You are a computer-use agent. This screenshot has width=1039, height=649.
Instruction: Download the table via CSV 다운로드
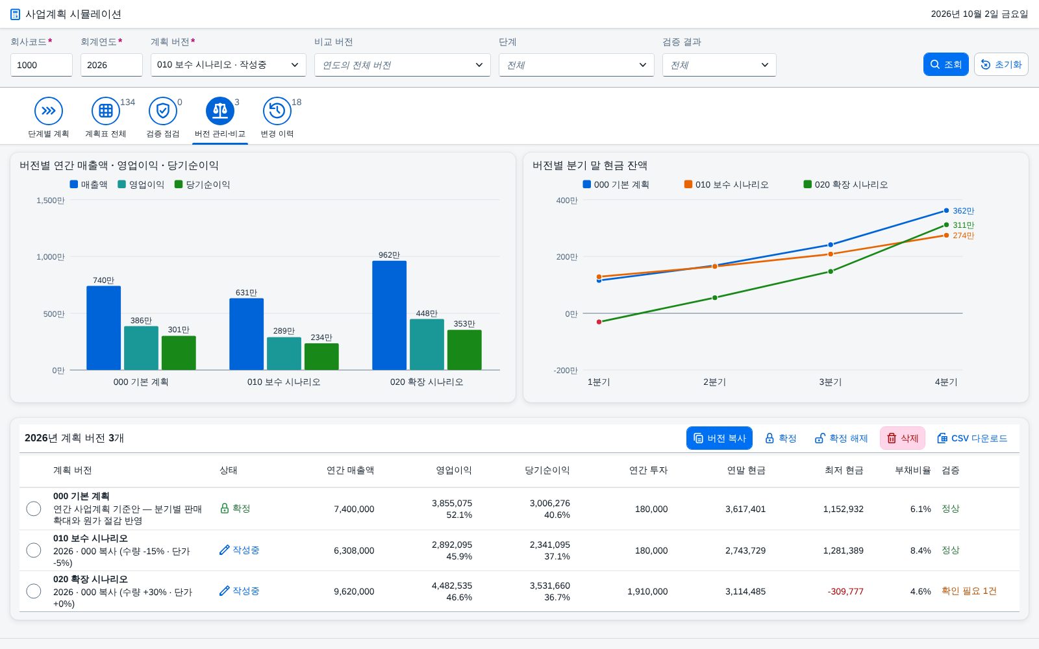(972, 438)
